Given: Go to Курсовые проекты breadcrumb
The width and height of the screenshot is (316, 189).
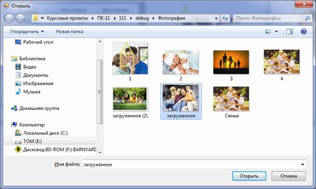Looking at the screenshot, I should tap(67, 18).
